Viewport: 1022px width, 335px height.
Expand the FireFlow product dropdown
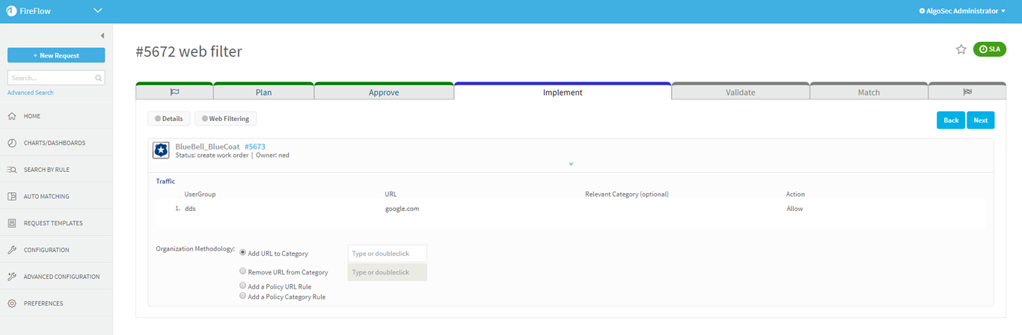point(98,10)
